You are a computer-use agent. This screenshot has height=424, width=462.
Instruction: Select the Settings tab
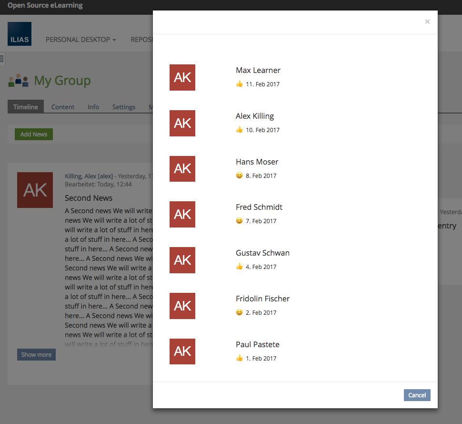[124, 107]
